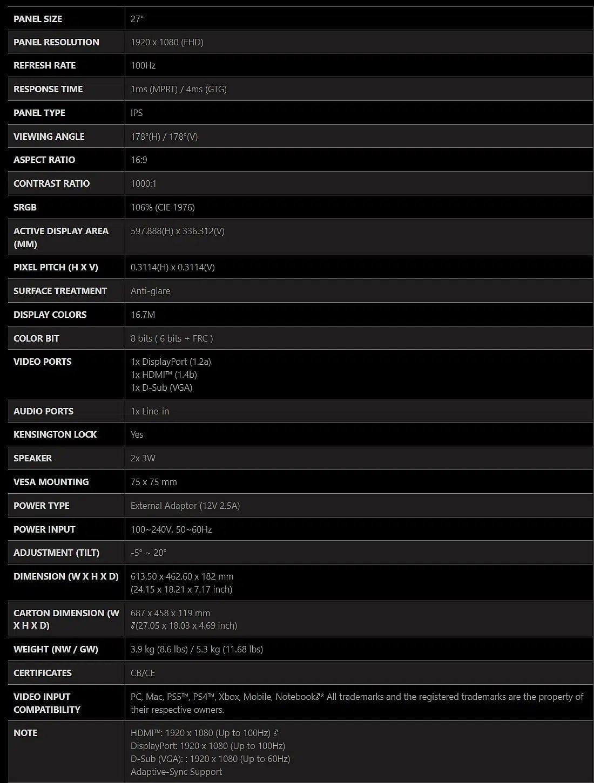Click the CONTRAST RATIO label
The height and width of the screenshot is (783, 594).
coord(51,183)
